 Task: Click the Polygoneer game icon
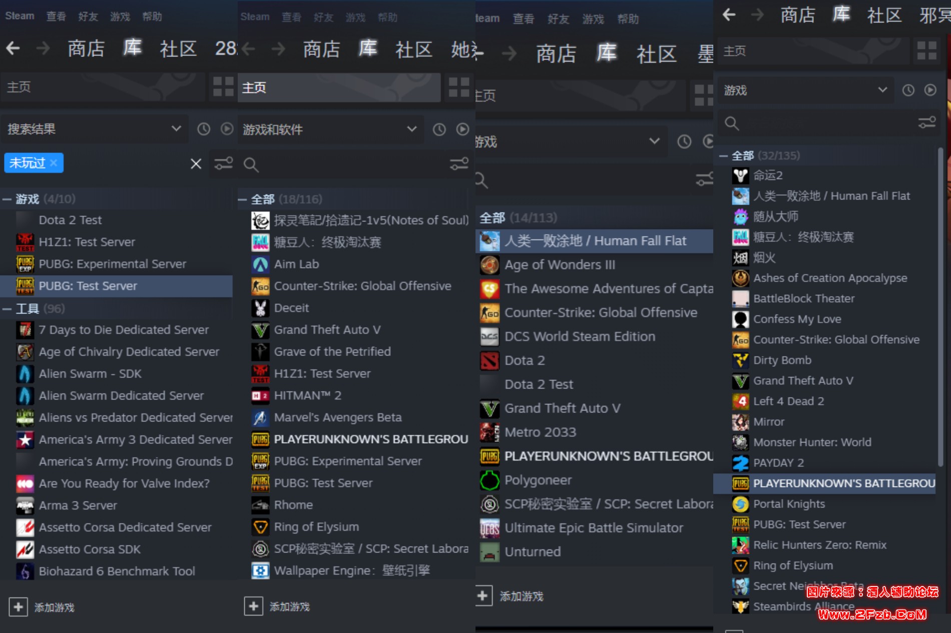(490, 480)
